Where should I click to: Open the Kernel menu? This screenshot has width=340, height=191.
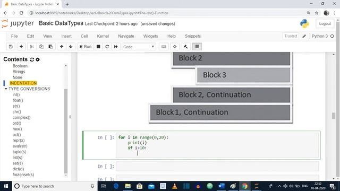pos(103,36)
